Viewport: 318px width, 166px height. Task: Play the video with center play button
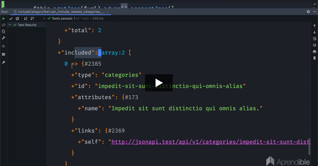click(x=159, y=83)
